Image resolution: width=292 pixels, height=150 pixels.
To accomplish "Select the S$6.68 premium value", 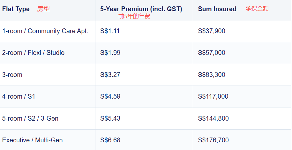I will (110, 140).
